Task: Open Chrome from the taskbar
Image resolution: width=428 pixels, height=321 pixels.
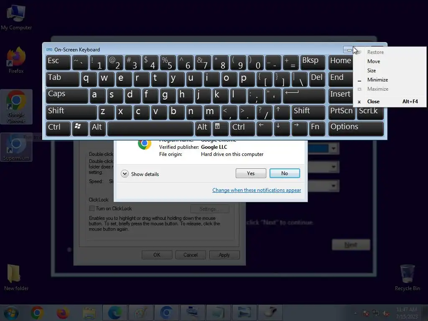Action: [37, 313]
